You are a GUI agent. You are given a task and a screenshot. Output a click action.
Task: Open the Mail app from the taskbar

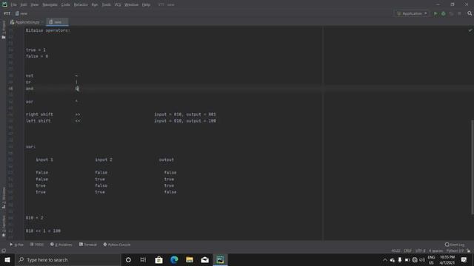205,260
